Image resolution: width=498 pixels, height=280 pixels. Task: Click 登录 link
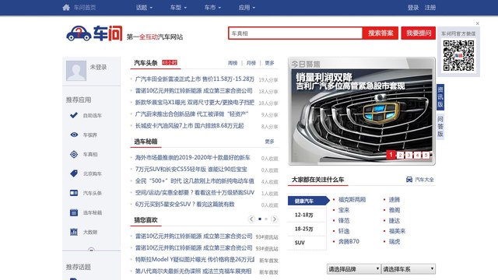point(413,7)
